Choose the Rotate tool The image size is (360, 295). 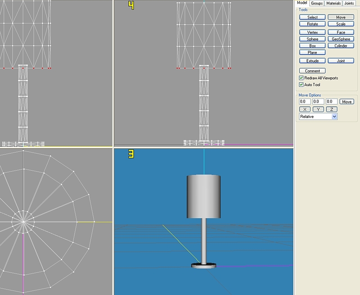(312, 24)
